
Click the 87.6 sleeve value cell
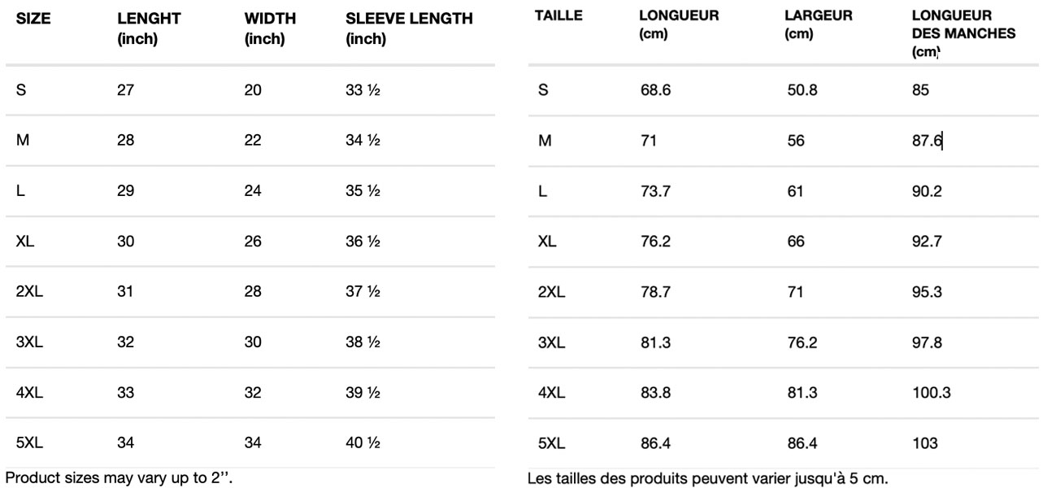click(927, 141)
